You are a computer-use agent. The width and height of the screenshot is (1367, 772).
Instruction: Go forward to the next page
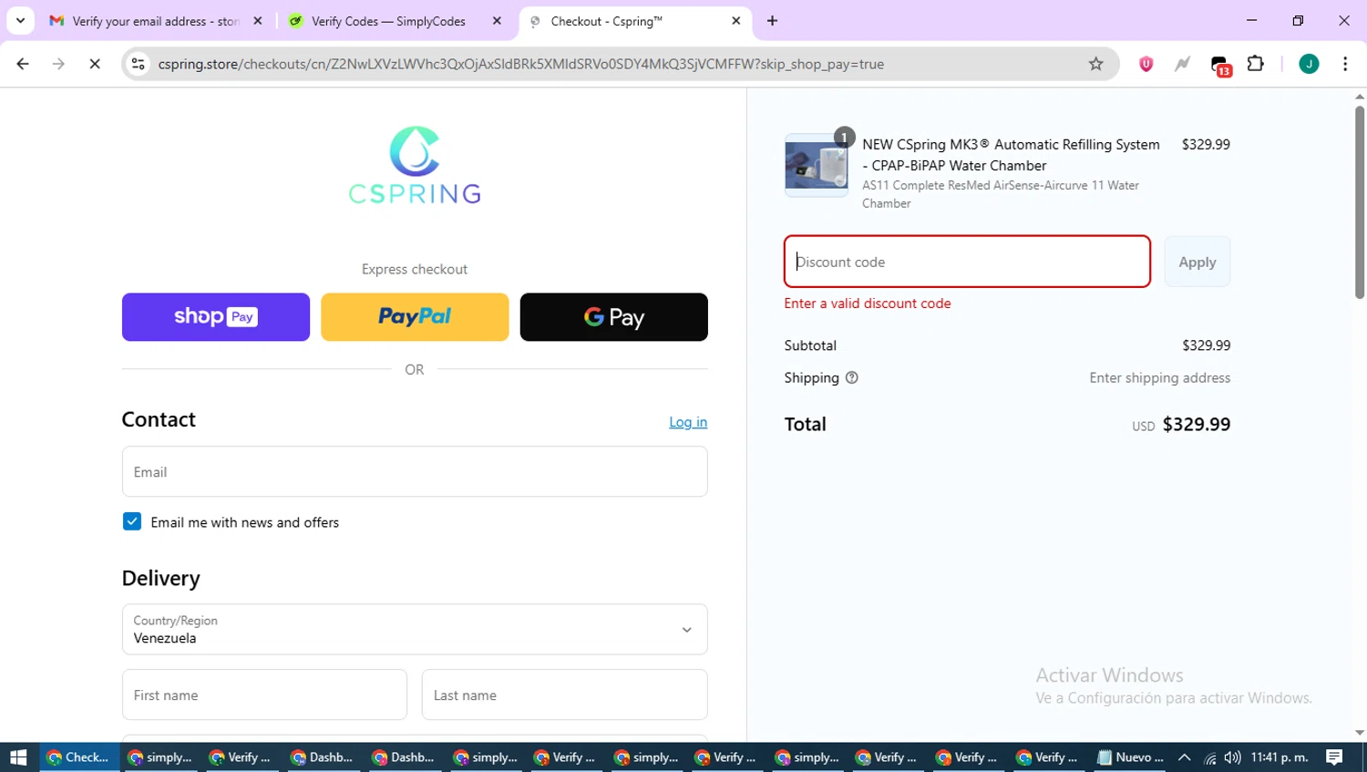(x=58, y=64)
